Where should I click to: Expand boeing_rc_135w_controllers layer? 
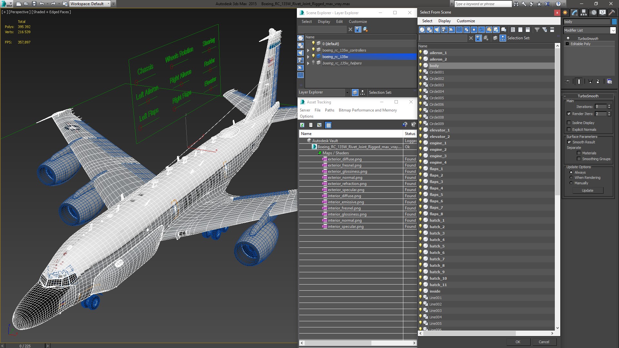(x=308, y=50)
